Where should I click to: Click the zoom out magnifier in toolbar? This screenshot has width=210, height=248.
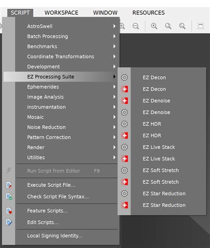coord(136,26)
